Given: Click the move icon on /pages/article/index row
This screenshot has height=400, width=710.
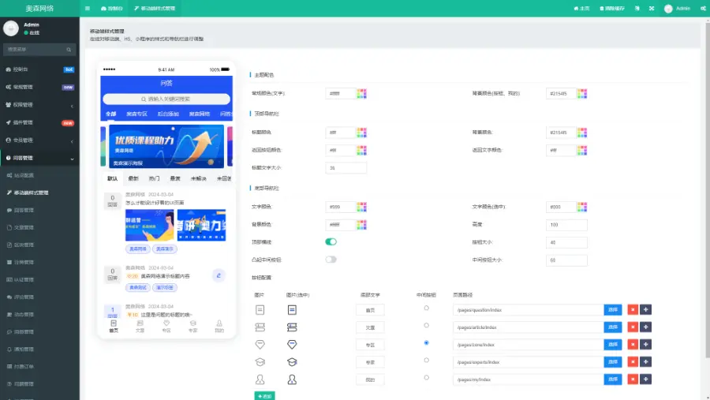Looking at the screenshot, I should [646, 327].
